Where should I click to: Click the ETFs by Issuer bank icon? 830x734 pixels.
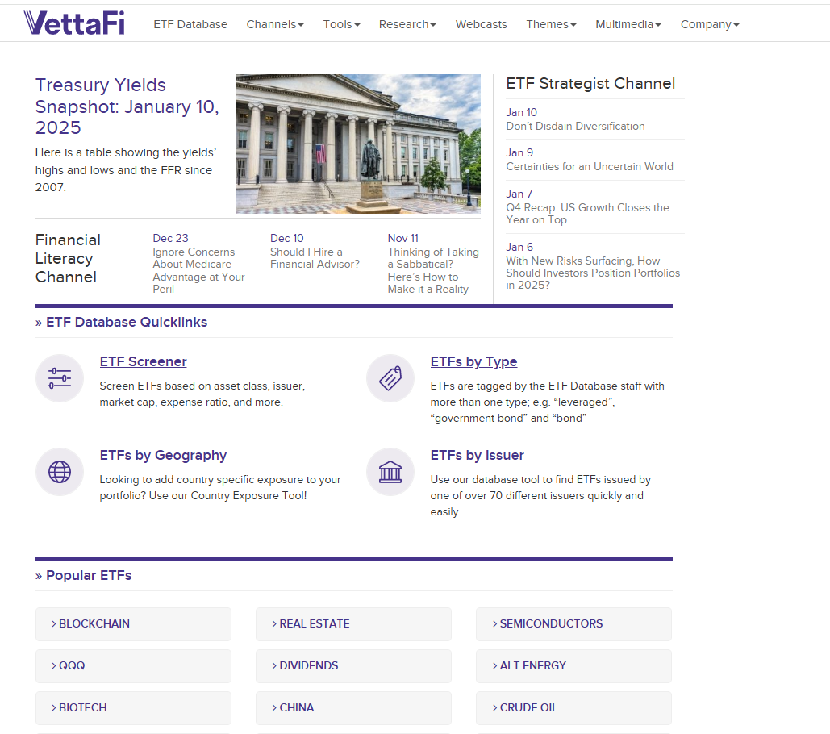[x=390, y=472]
